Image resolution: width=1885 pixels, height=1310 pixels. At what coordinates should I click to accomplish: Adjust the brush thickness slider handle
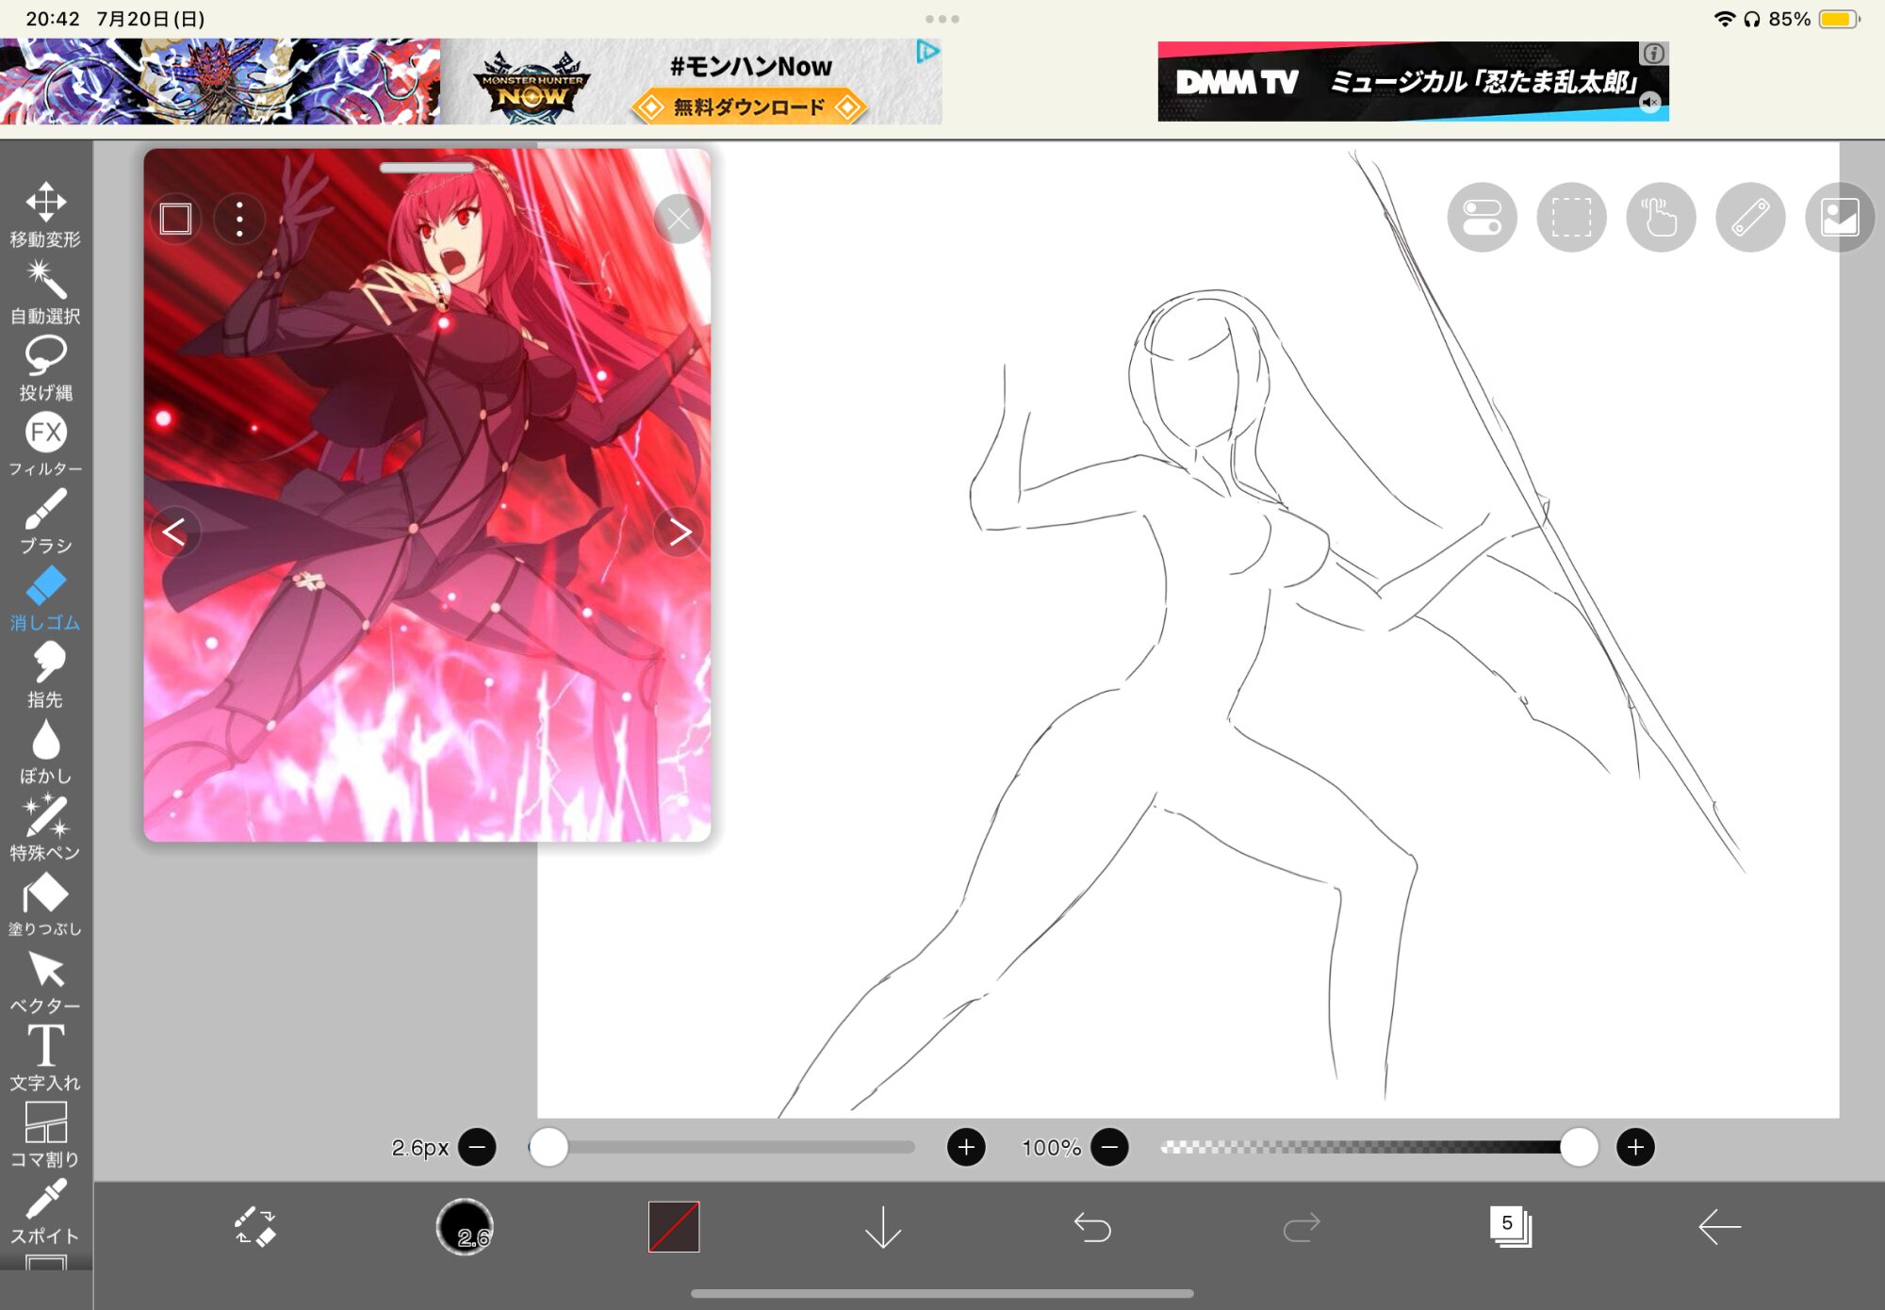[x=549, y=1147]
